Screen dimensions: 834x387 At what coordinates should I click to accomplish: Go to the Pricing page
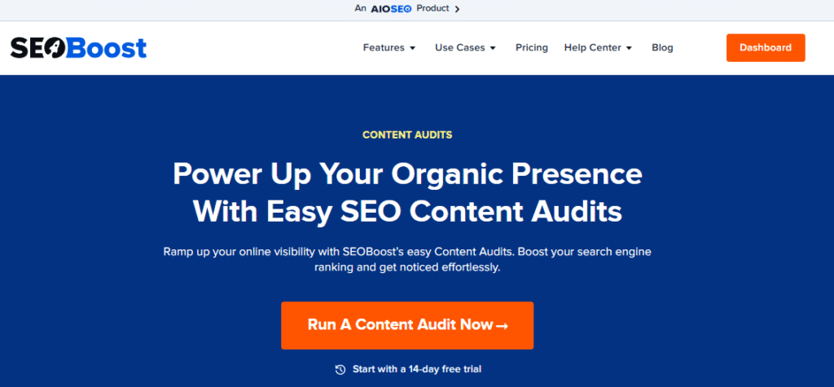tap(532, 47)
